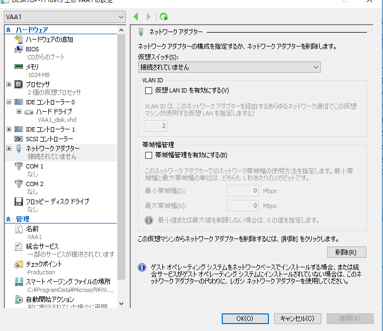This screenshot has width=383, height=331.
Task: Click the green back arrow icon
Action: [x=136, y=17]
